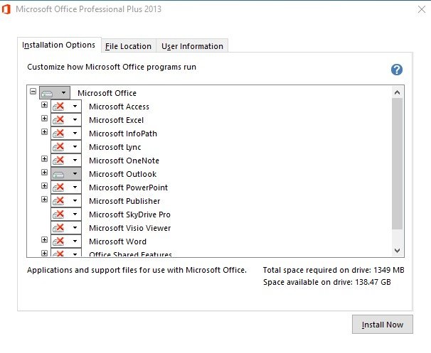Open install option dropdown for Microsoft Office root
This screenshot has width=431, height=353.
point(64,93)
